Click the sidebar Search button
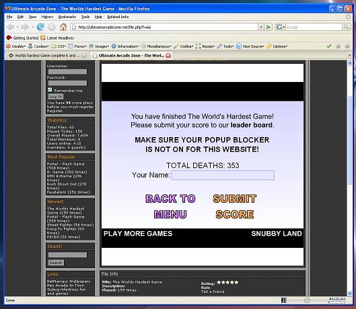Screen dimensions: 356x309 56,263
